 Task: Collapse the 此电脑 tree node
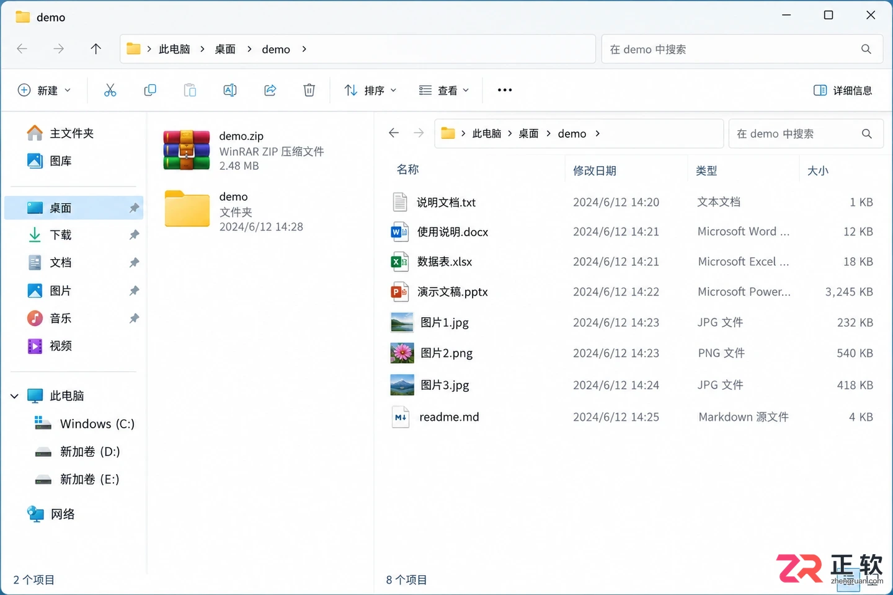coord(14,396)
